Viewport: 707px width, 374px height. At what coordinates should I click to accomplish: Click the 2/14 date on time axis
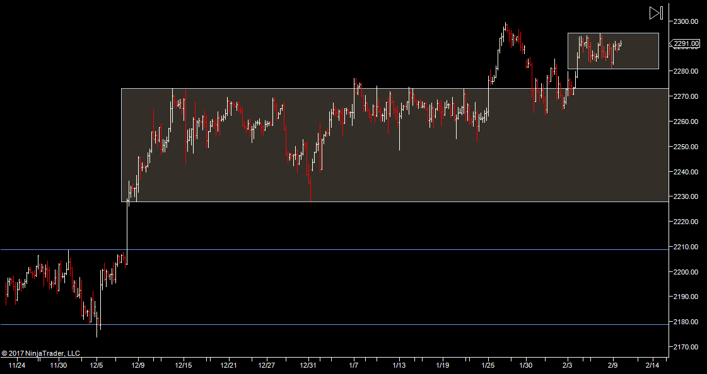652,365
